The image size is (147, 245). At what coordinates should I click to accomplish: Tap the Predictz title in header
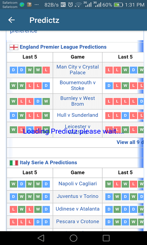tap(44, 20)
